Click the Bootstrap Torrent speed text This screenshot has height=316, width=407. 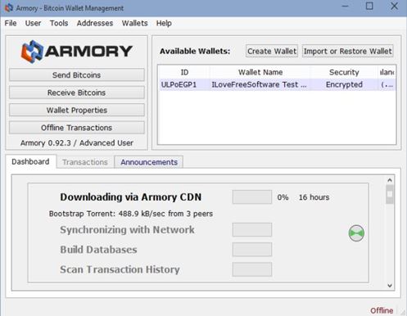131,214
